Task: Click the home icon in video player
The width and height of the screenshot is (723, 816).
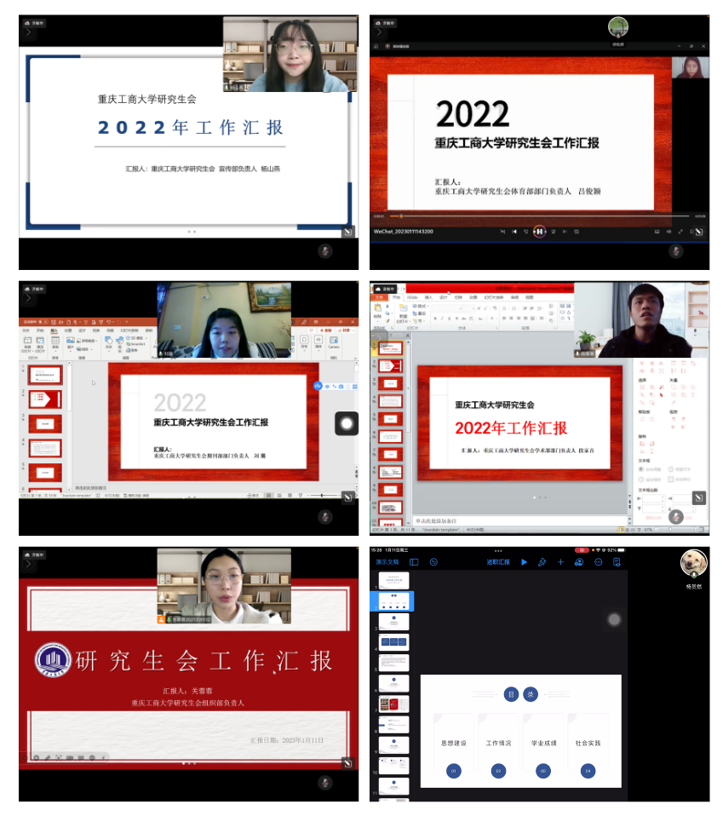Action: [x=376, y=46]
